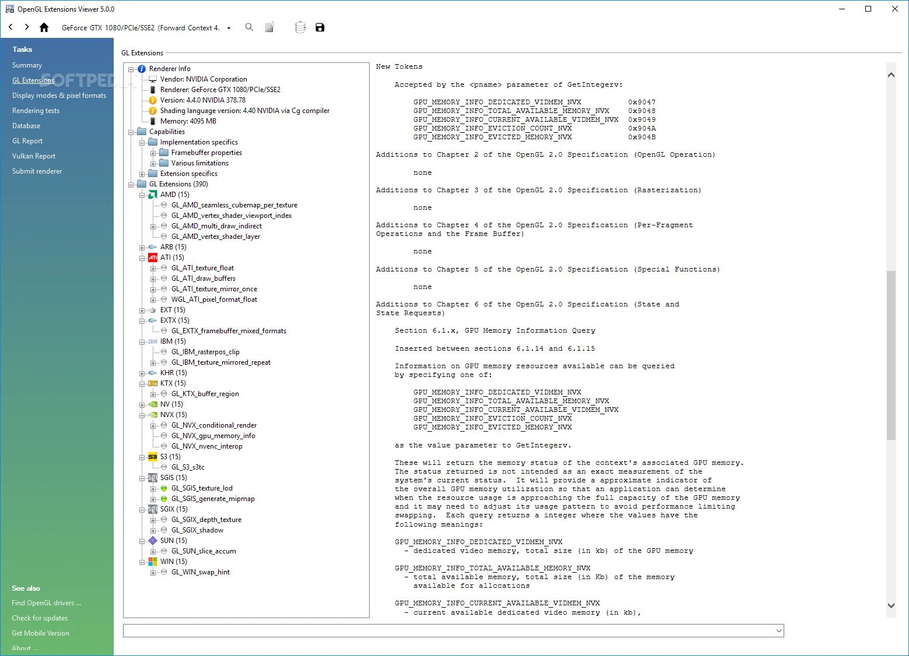Screen dimensions: 909x656
Task: Click the IBM logo icon in tree
Action: [x=153, y=341]
